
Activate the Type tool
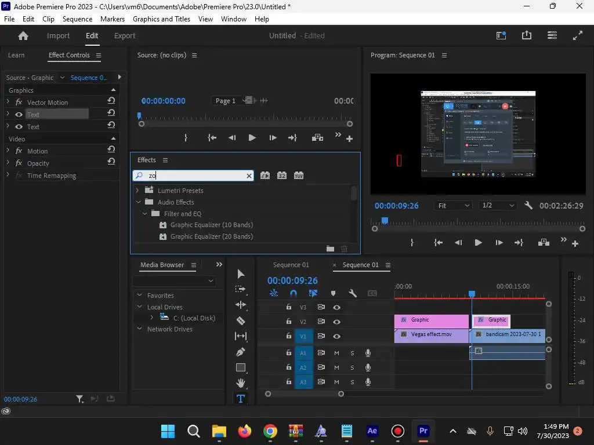pos(241,399)
